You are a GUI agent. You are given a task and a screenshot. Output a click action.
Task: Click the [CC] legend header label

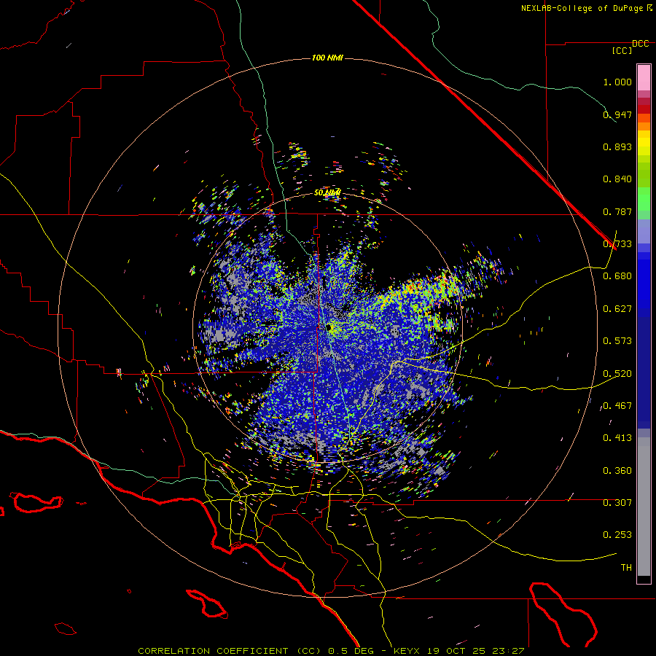[622, 50]
